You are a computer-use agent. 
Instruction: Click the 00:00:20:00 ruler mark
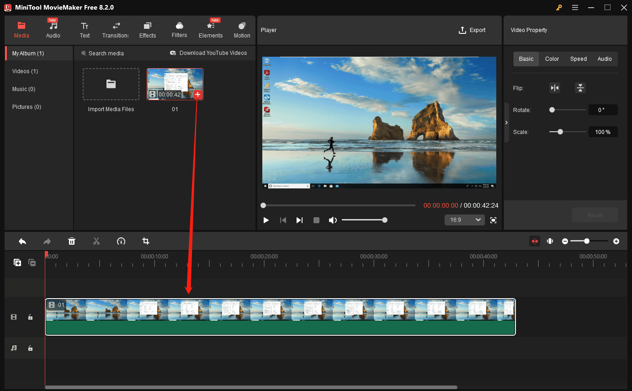[264, 257]
